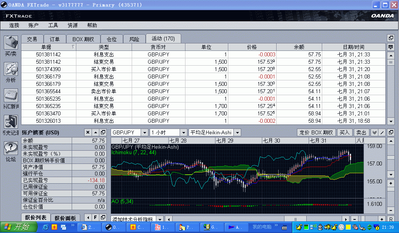The image size is (399, 233).
Task: Open the 工具 menu
Action: tap(53, 25)
